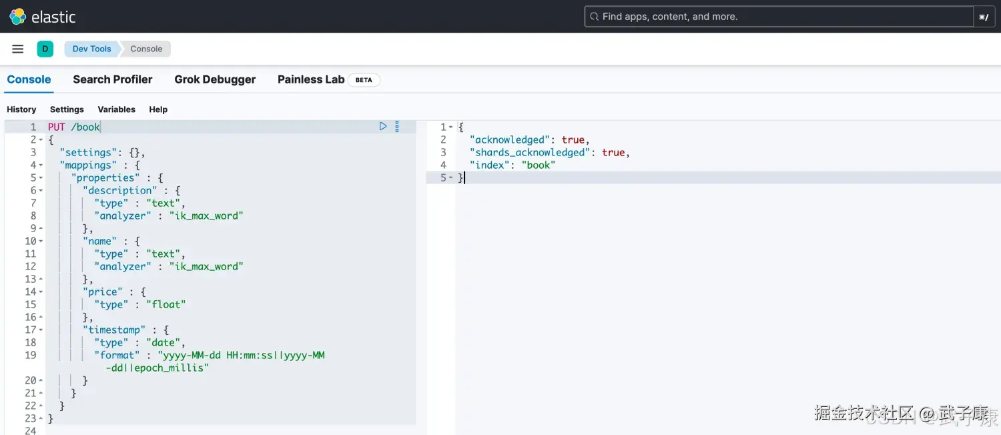Image resolution: width=1001 pixels, height=435 pixels.
Task: Click the search magnifier icon
Action: 594,17
